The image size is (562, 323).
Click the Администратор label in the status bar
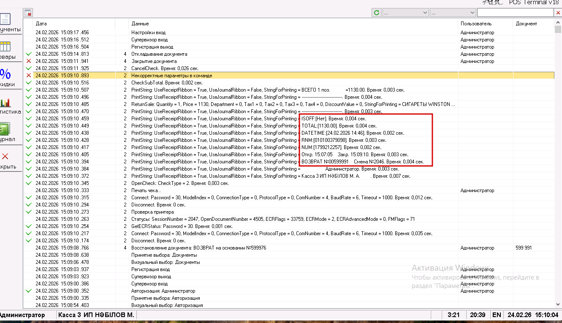click(x=22, y=315)
